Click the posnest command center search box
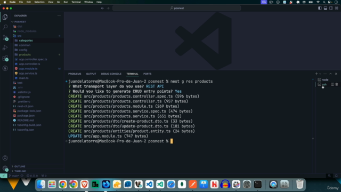This screenshot has width=341, height=192. tap(176, 8)
